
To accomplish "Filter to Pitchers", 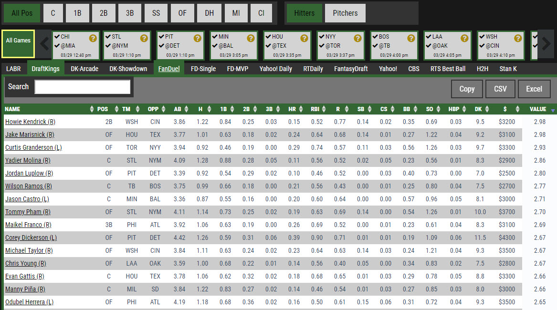I will [345, 13].
